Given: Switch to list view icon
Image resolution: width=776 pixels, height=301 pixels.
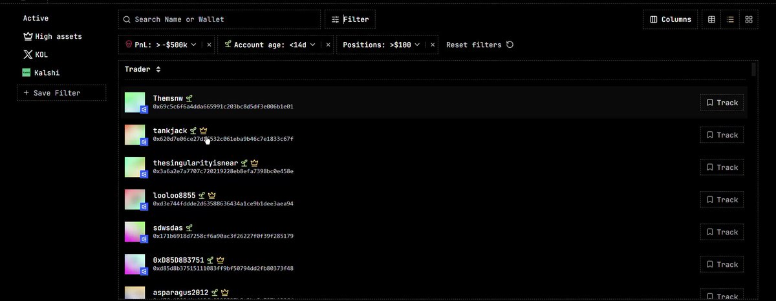Looking at the screenshot, I should (730, 19).
